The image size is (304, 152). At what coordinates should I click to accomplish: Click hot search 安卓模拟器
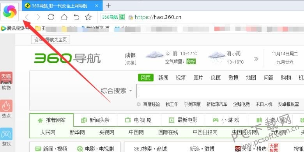point(288,104)
